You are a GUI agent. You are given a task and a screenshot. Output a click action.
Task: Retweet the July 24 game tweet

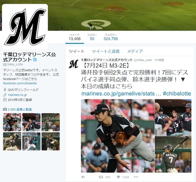(x=101, y=177)
